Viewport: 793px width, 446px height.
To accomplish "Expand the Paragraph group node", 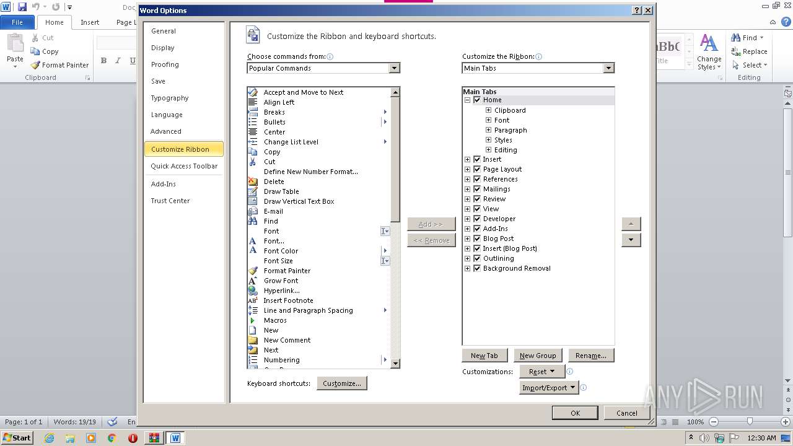I will coord(488,130).
